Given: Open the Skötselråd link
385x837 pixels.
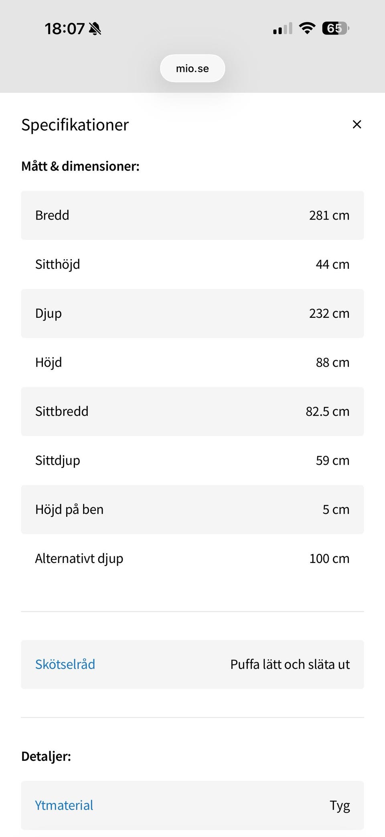Looking at the screenshot, I should pyautogui.click(x=65, y=664).
